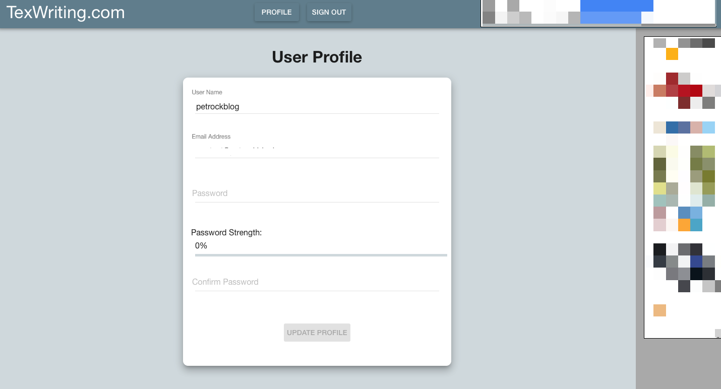Screen dimensions: 721x389
Task: Select the pixelated panel in top-right corner
Action: (x=598, y=13)
